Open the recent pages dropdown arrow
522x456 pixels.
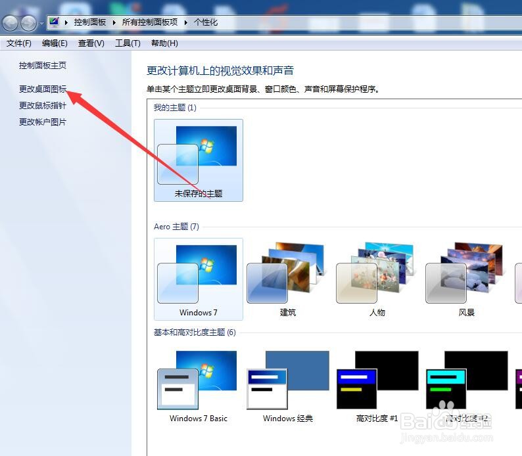[x=41, y=23]
